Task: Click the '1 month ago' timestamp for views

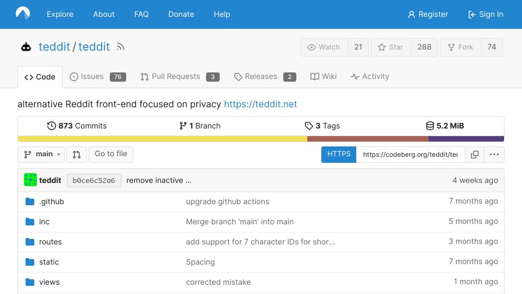Action: click(x=476, y=281)
